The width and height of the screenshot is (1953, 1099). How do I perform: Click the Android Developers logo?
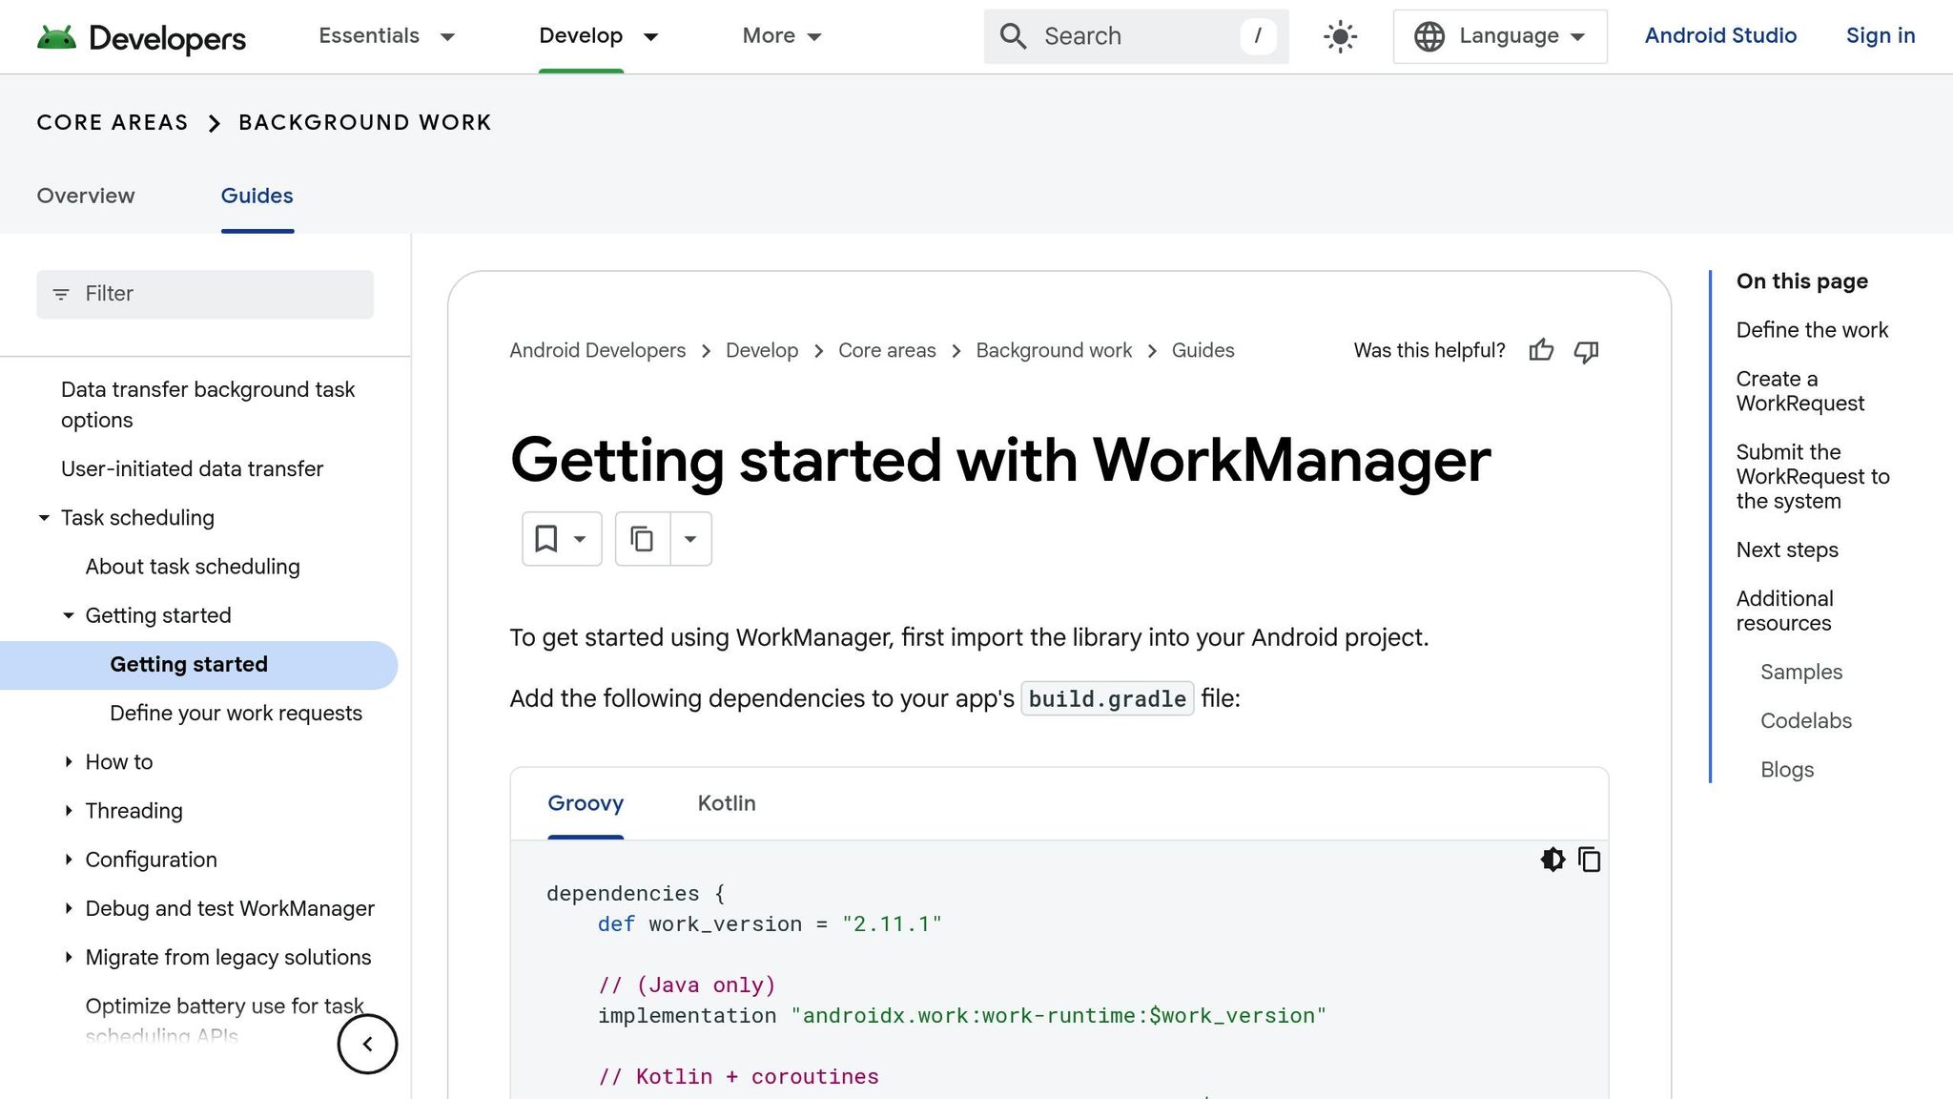coord(141,37)
